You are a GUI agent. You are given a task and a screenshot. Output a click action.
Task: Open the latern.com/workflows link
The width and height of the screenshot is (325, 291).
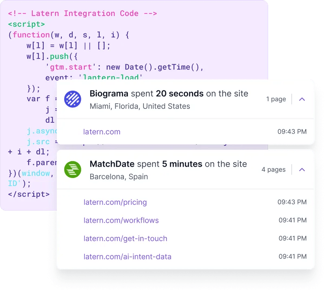(x=121, y=220)
